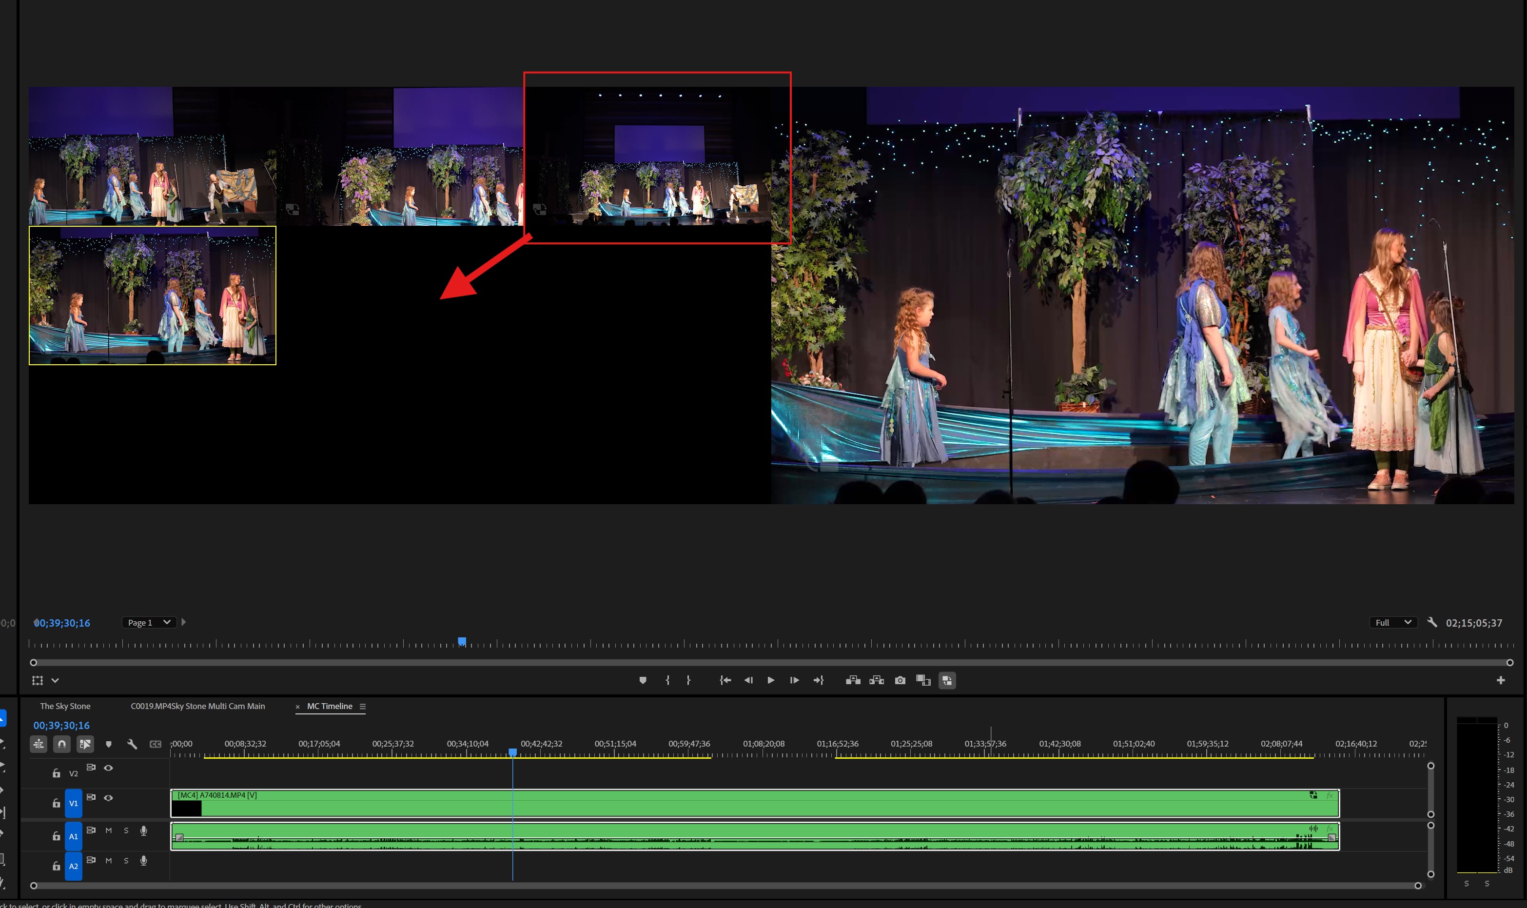Open the Page 1 dropdown
1527x908 pixels.
coord(149,622)
